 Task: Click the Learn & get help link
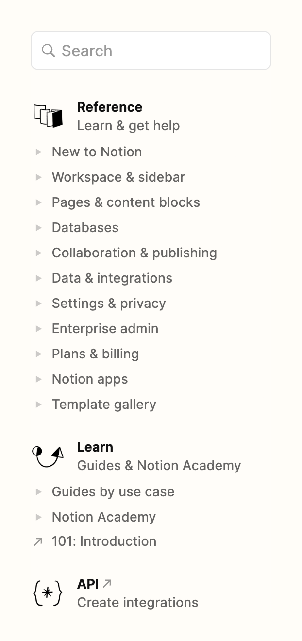[x=128, y=125]
